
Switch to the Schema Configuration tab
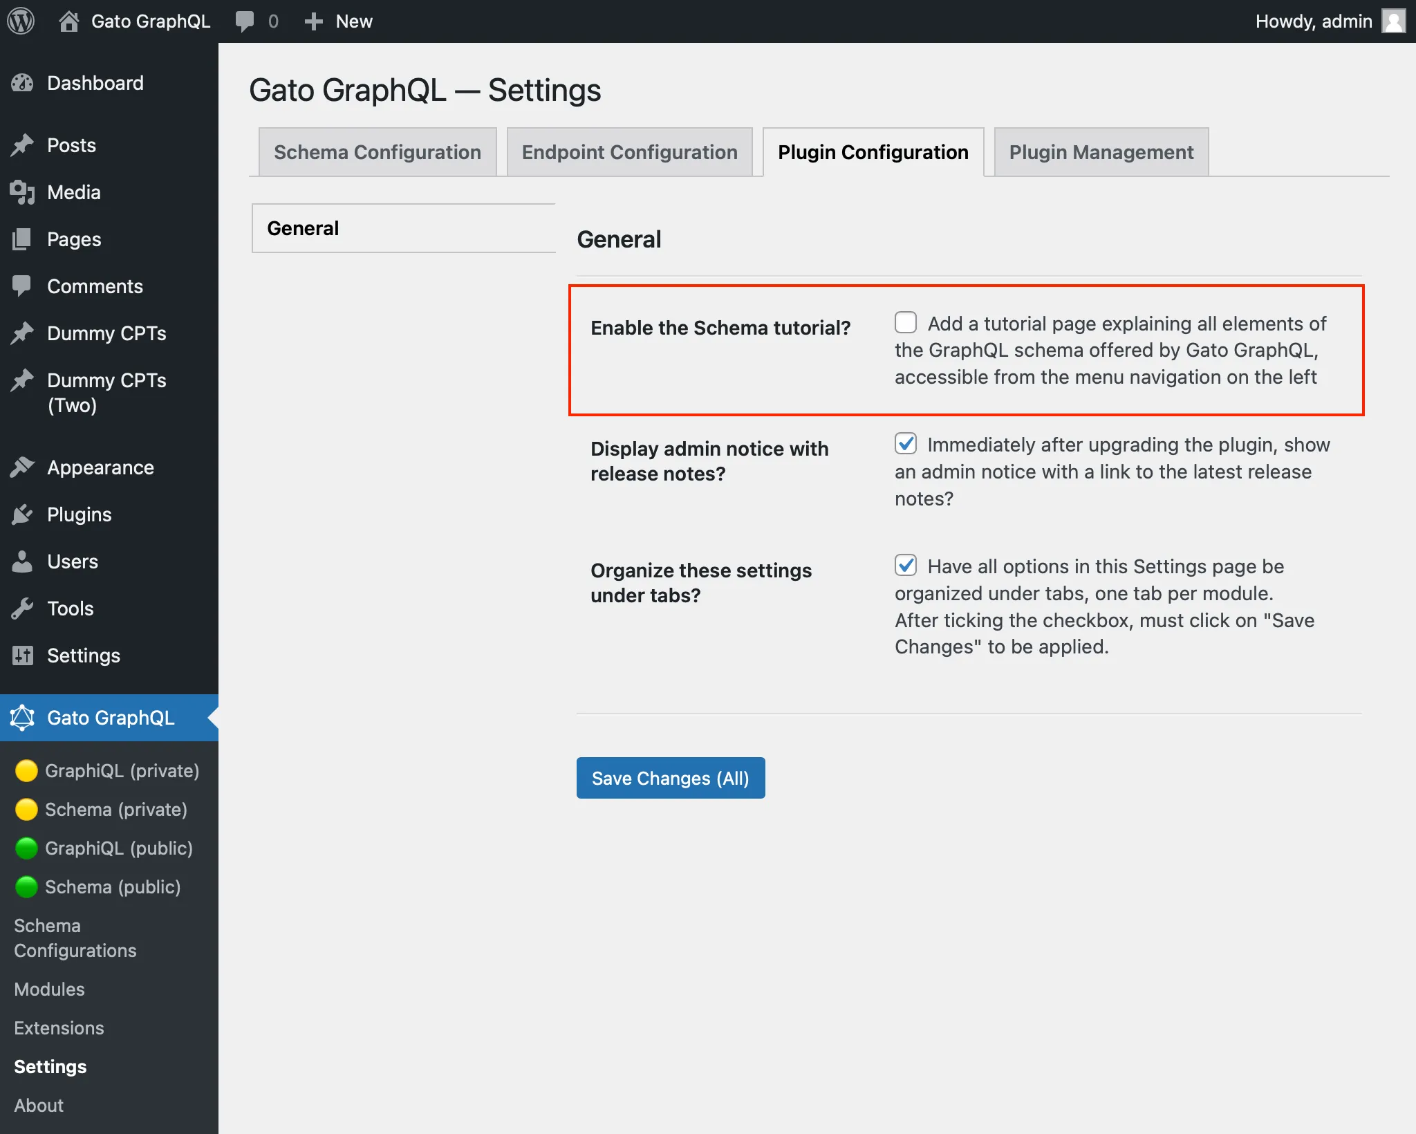(x=378, y=152)
